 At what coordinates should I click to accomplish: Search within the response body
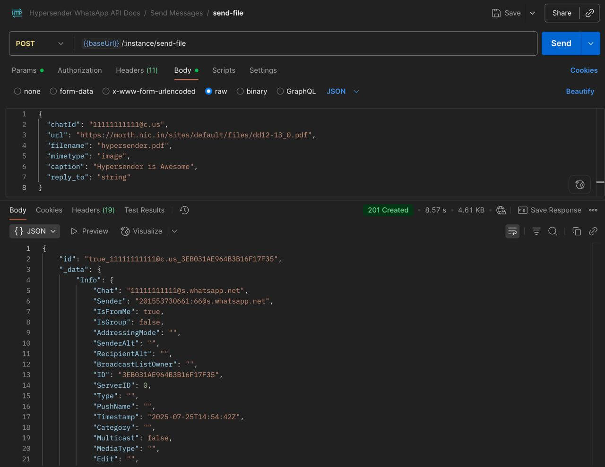(x=553, y=231)
